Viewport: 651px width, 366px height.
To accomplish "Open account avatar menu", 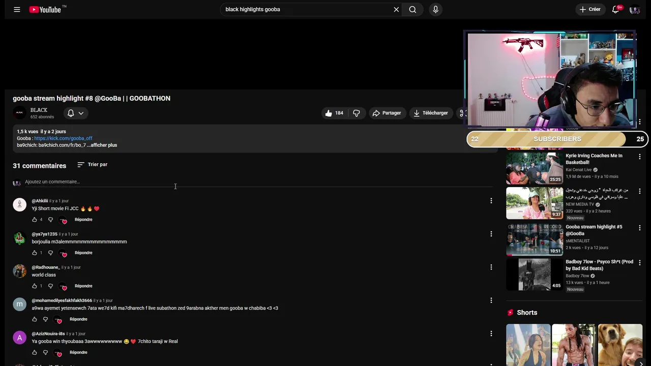I will coord(634,9).
